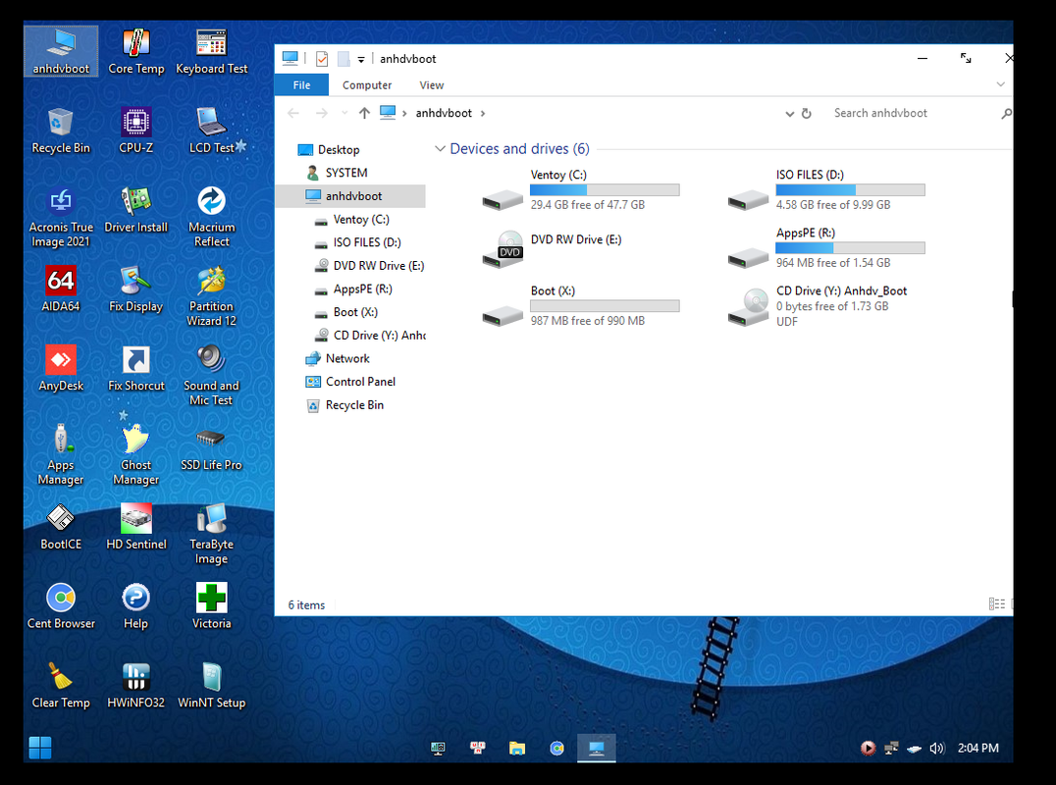The width and height of the screenshot is (1056, 785).
Task: Select the Driver Install icon
Action: 136,210
